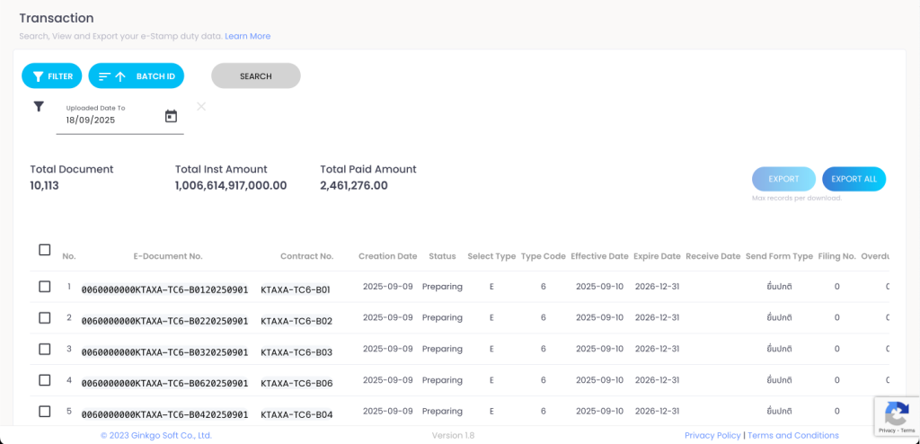Open the calendar date picker icon

pos(171,116)
